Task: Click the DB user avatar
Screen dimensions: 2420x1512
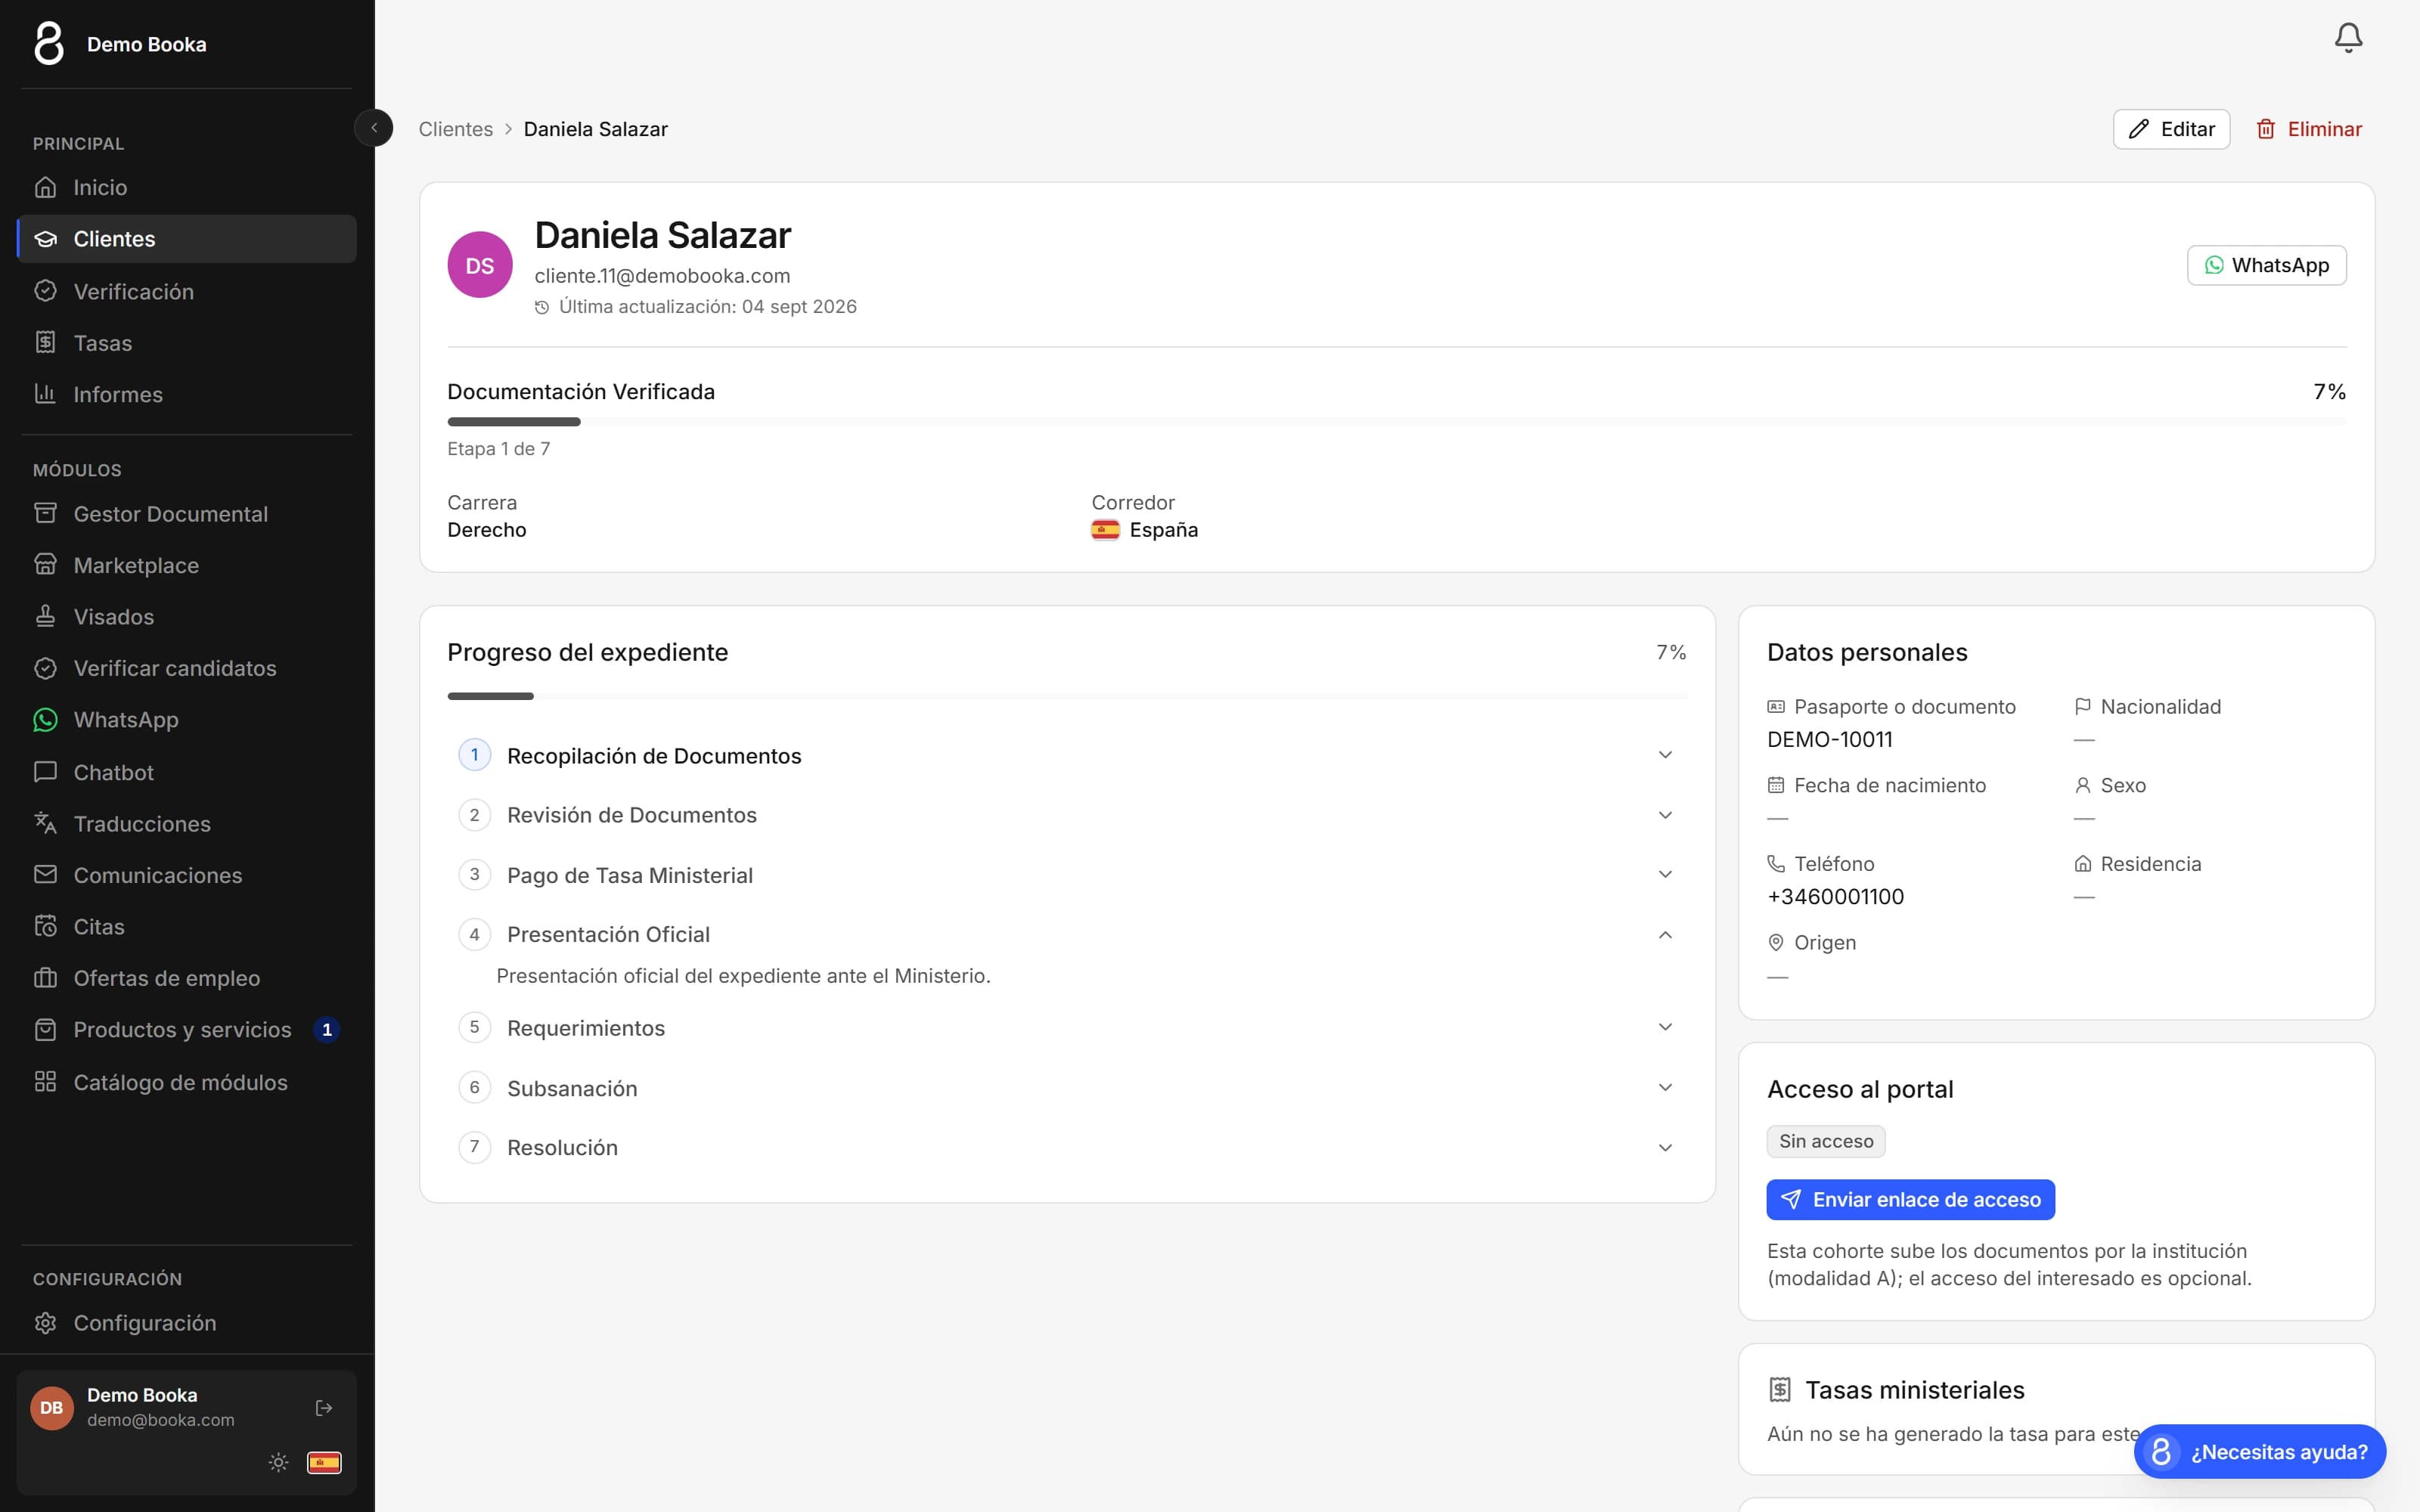Action: (x=52, y=1408)
